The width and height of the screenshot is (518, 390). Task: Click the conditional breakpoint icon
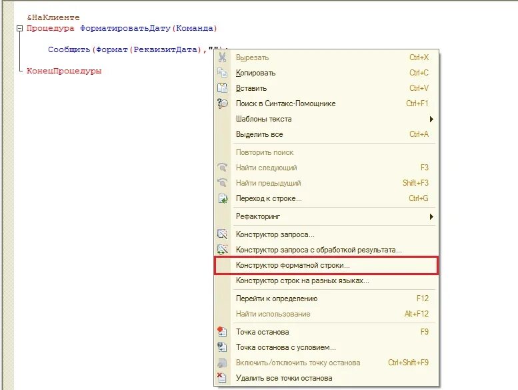click(222, 347)
